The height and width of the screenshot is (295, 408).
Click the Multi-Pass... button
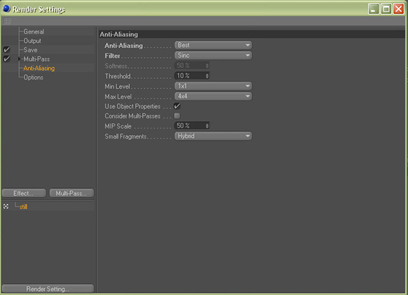(x=71, y=193)
